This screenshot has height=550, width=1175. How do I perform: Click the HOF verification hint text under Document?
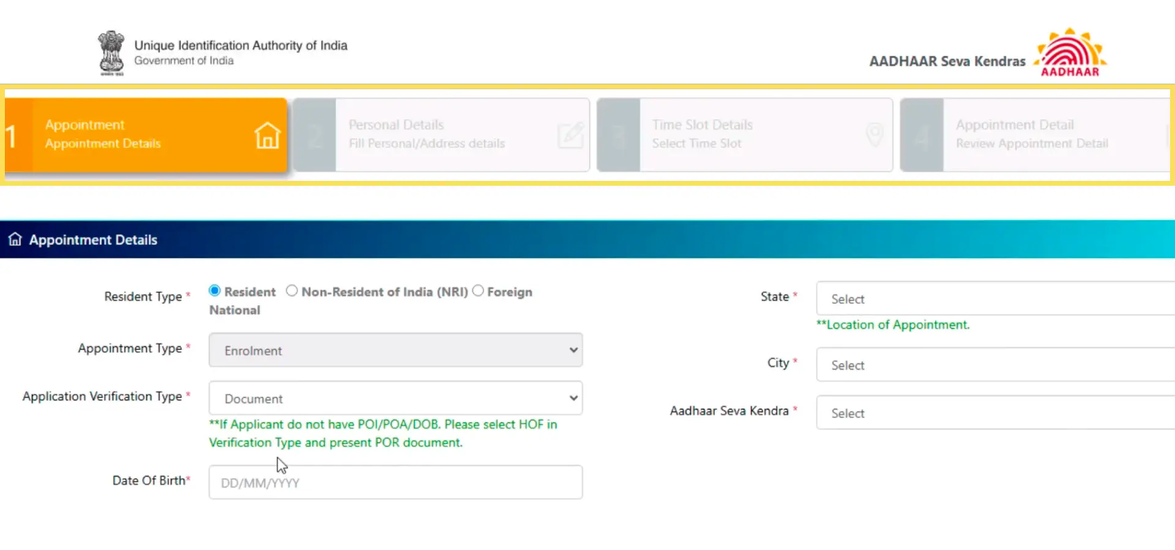coord(383,433)
